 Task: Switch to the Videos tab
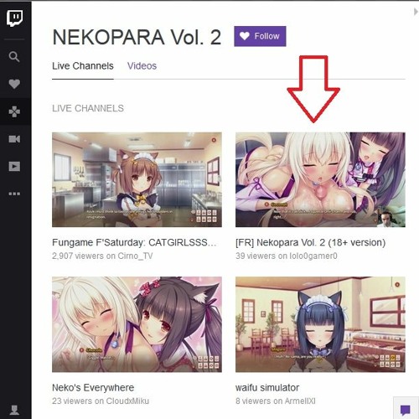pyautogui.click(x=142, y=66)
